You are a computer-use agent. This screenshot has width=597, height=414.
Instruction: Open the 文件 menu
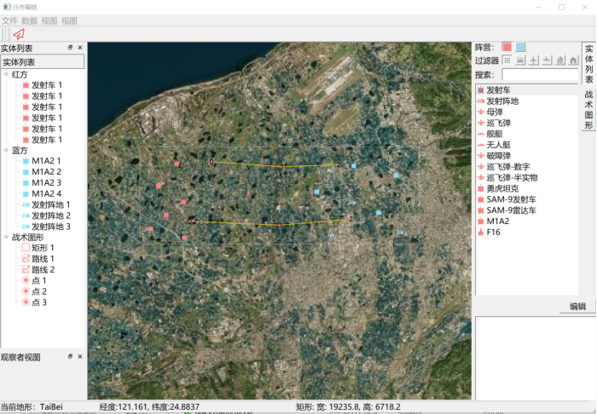pyautogui.click(x=9, y=20)
